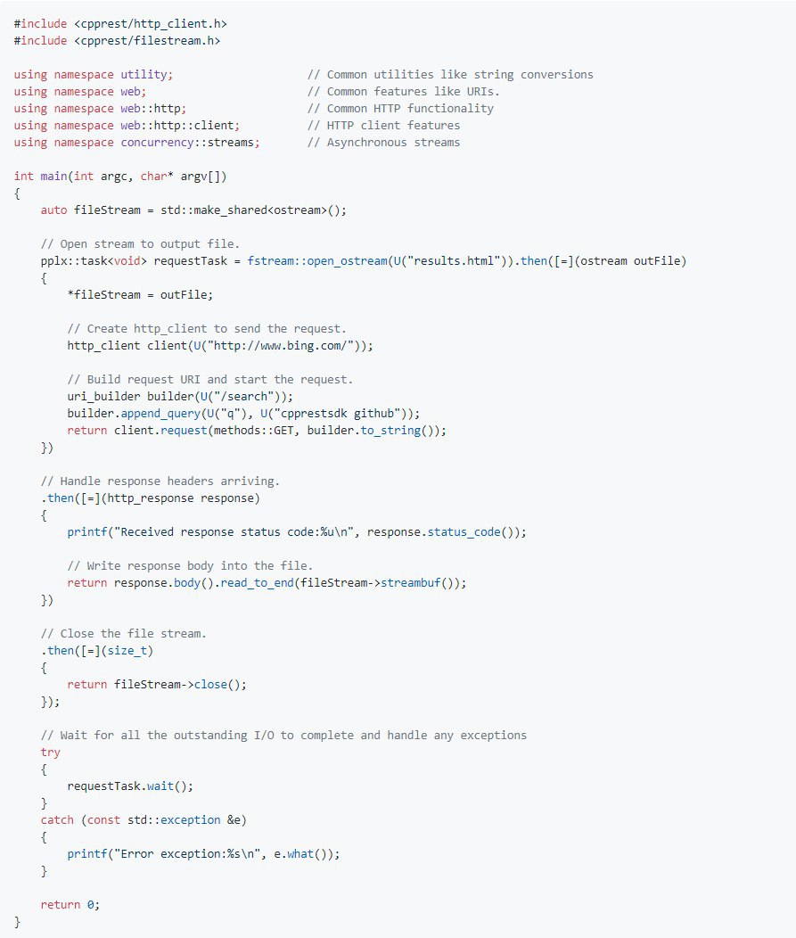Click 'requestTask.wait();' line
This screenshot has height=938, width=796.
point(130,786)
